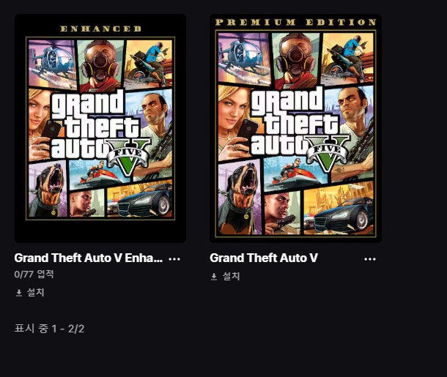The image size is (447, 377).
Task: Open the three-dot menu for Grand Theft Auto V
Action: pyautogui.click(x=370, y=259)
